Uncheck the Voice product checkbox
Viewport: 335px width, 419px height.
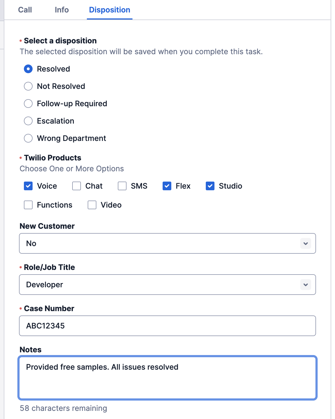click(x=28, y=186)
